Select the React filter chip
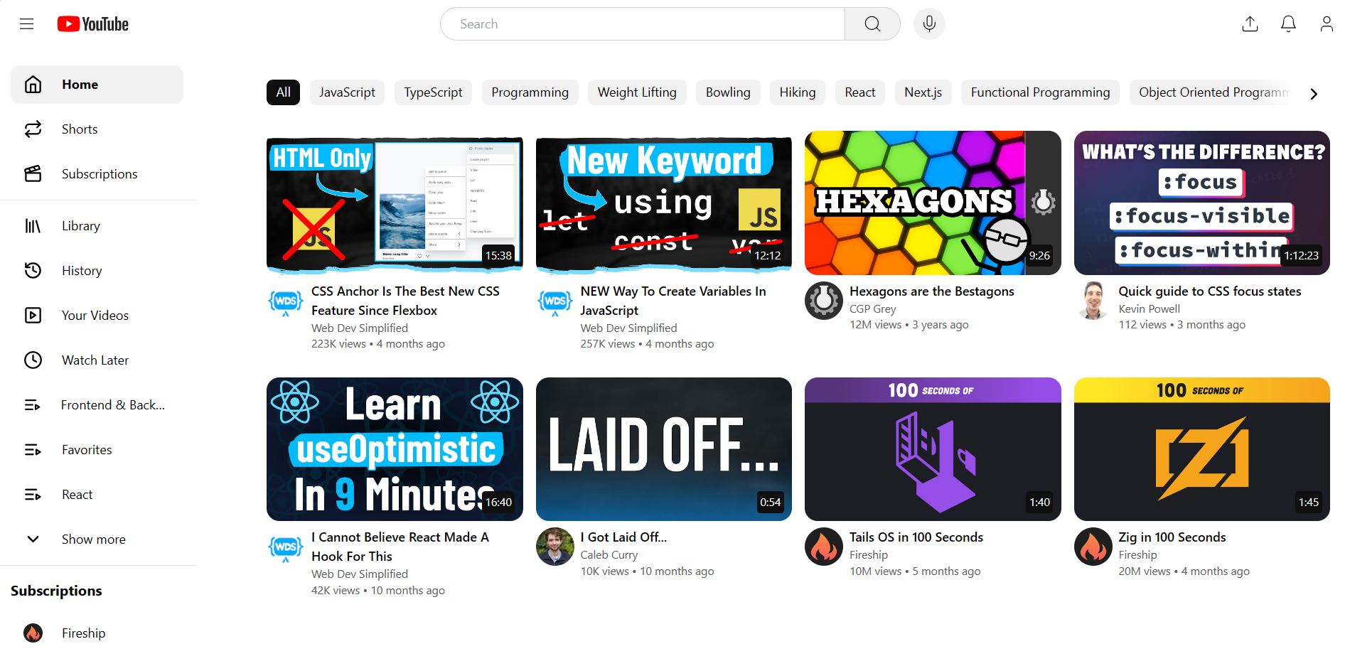 pos(860,92)
